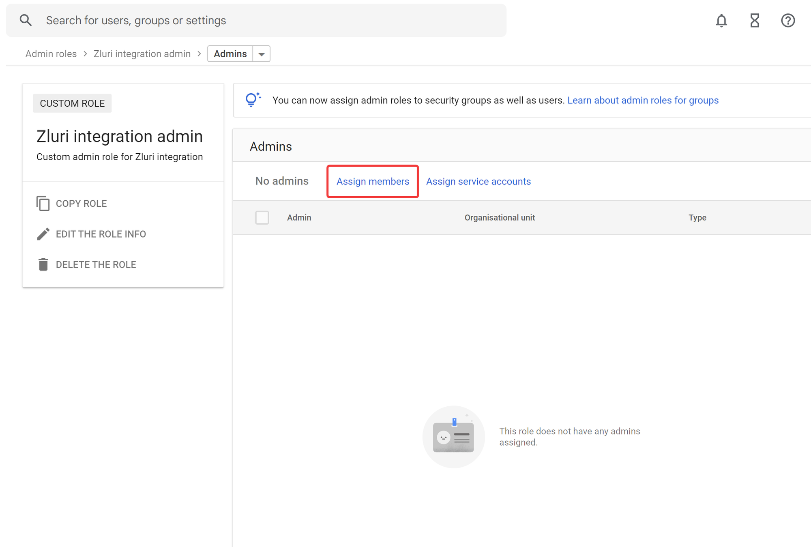Viewport: 811px width, 547px height.
Task: Open Zluri integration admin breadcrumb
Action: click(x=142, y=54)
